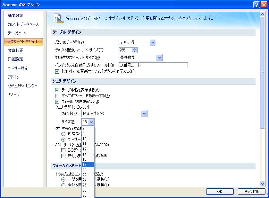Pick font size 11 in the list
Viewport: 269px width, 198px height.
88,144
